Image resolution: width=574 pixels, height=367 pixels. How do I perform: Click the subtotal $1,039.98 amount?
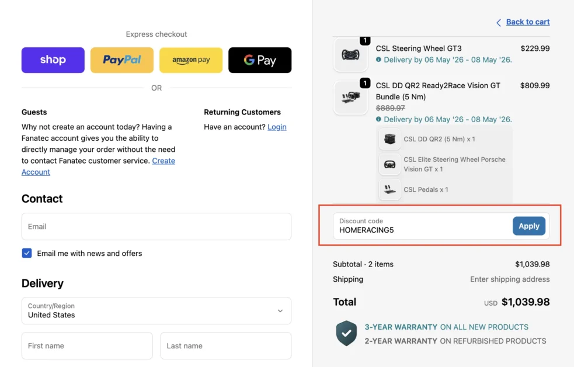533,264
